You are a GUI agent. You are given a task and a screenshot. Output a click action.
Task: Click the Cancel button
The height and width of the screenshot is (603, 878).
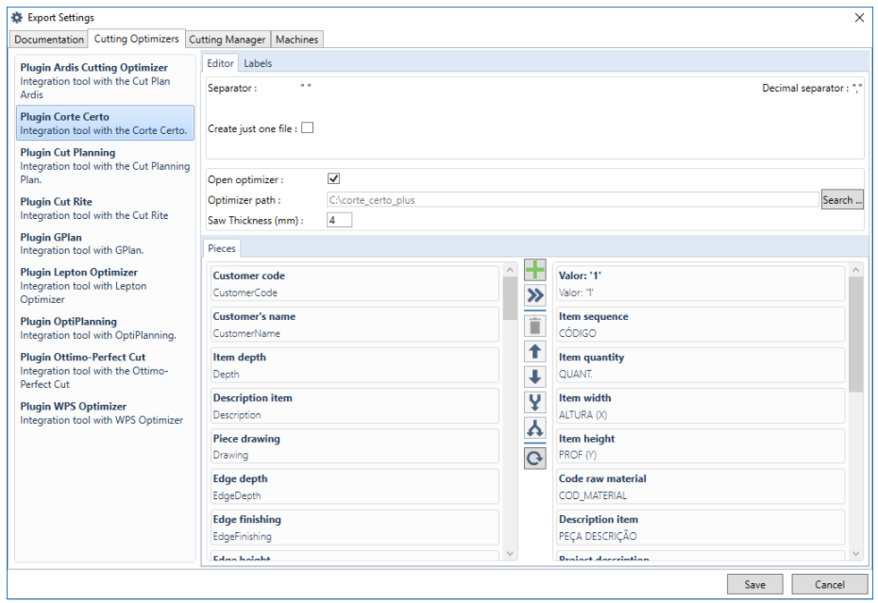tap(829, 584)
